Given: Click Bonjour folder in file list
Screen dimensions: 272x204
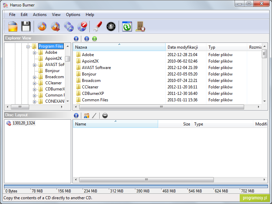Looking at the screenshot, I should click(x=89, y=74).
